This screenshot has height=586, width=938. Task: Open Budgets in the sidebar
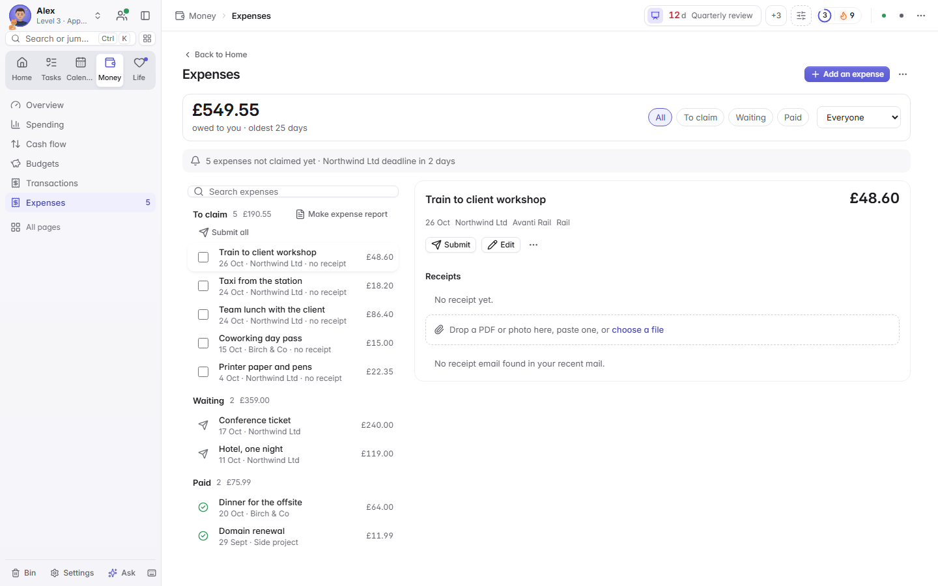point(80,163)
